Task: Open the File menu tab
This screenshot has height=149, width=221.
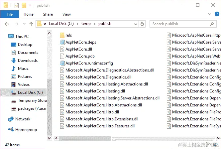Action: click(x=10, y=14)
